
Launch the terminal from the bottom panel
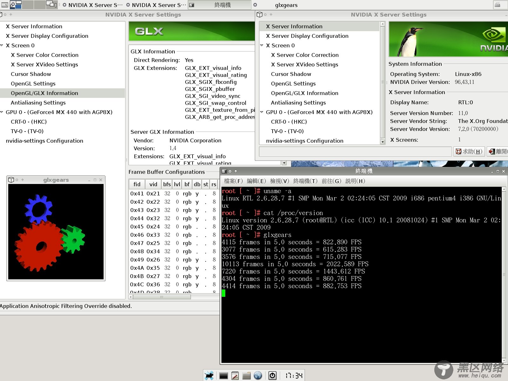click(224, 376)
